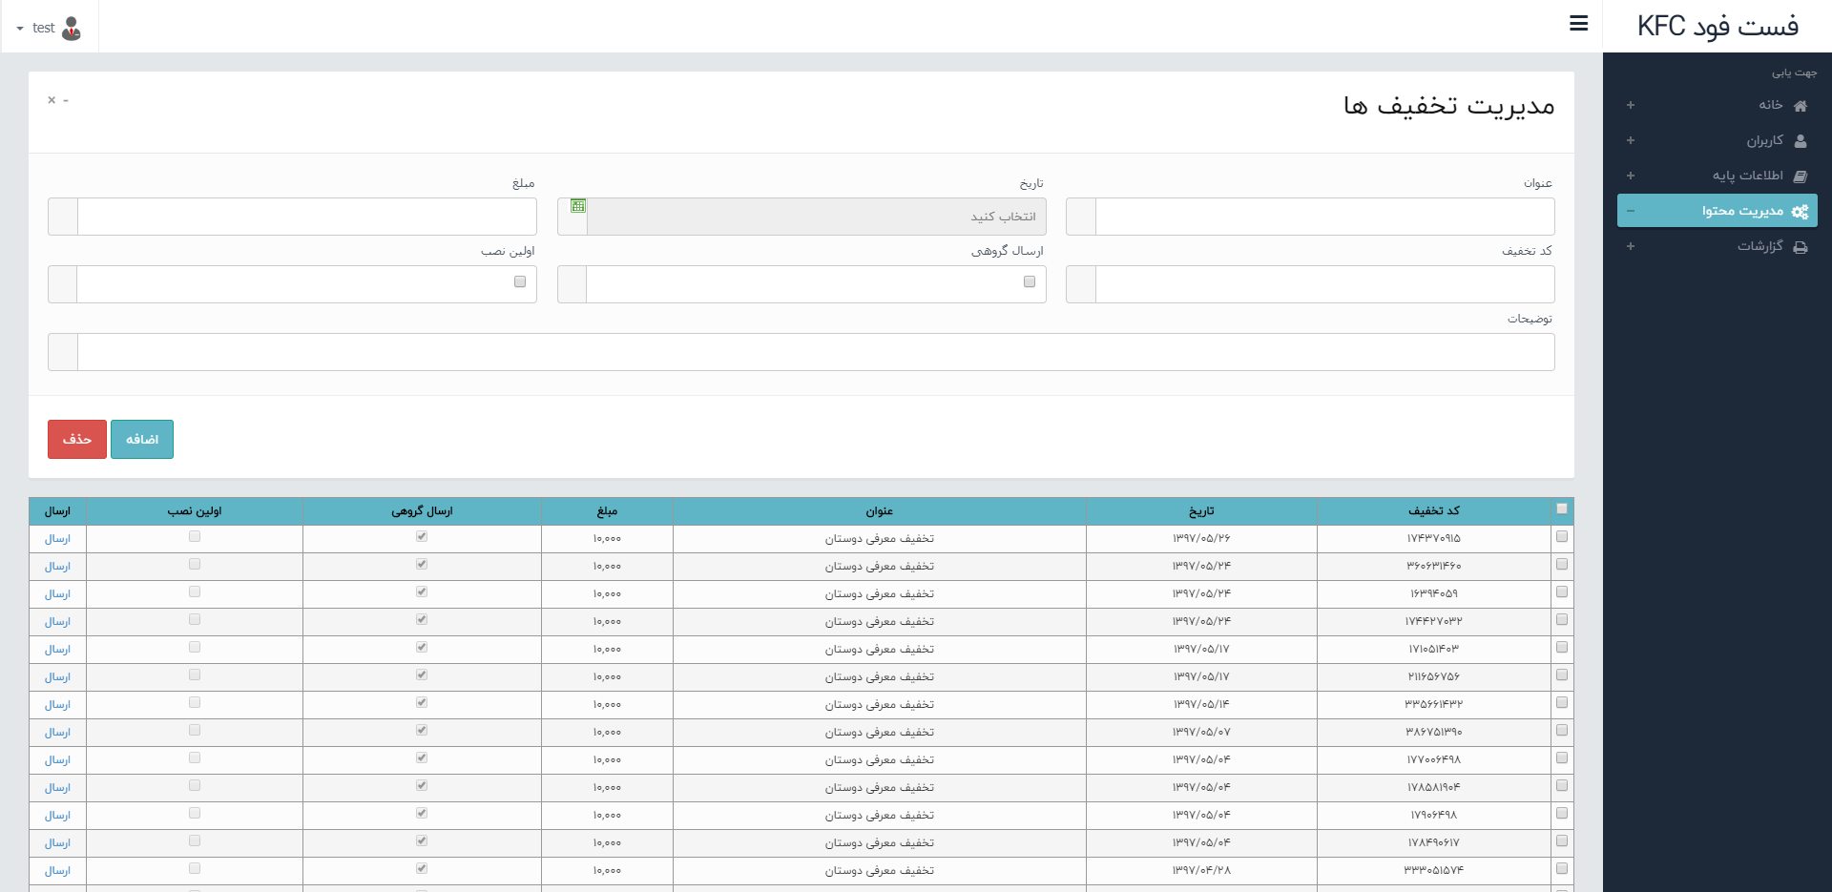1832x892 pixels.
Task: Minimize the مدیریت تخفیف ها panel with the dash
Action: [x=66, y=100]
